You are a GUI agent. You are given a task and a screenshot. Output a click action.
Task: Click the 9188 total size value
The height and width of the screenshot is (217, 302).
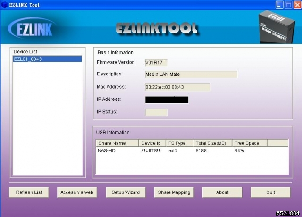coord(201,150)
